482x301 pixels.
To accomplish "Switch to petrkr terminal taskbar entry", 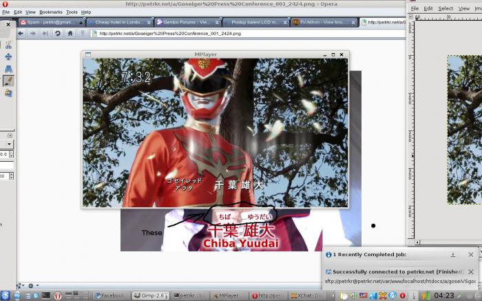I will (x=190, y=295).
